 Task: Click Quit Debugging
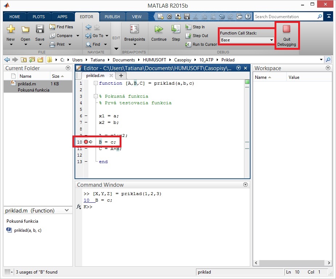[287, 35]
